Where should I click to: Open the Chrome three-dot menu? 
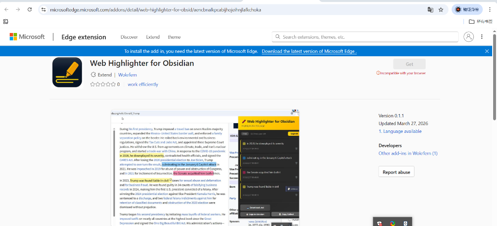[490, 10]
